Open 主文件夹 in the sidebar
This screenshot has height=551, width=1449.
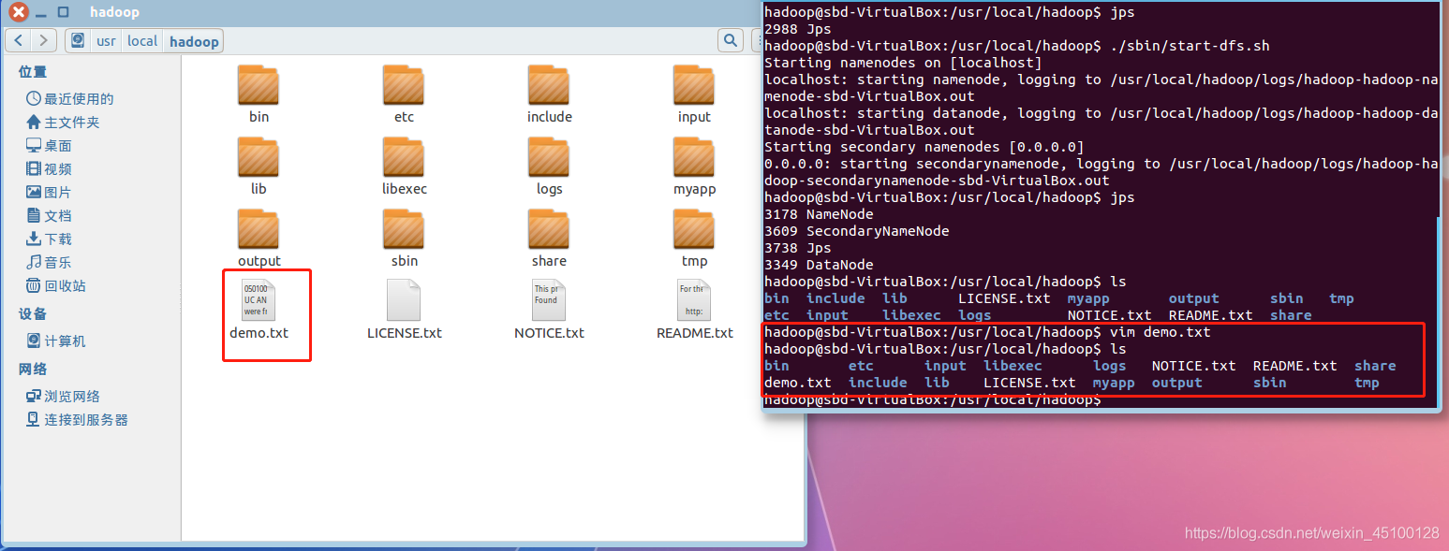63,123
